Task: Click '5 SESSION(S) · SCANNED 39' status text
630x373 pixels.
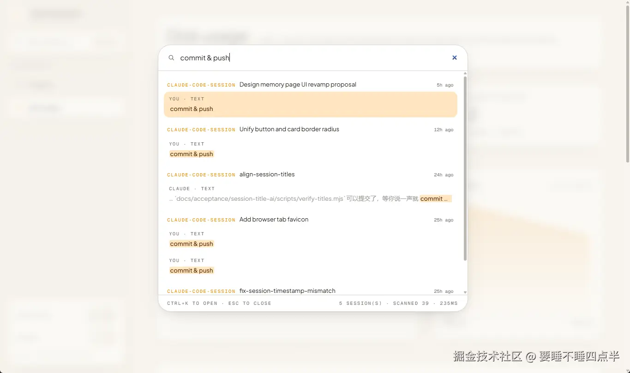Action: pyautogui.click(x=384, y=303)
